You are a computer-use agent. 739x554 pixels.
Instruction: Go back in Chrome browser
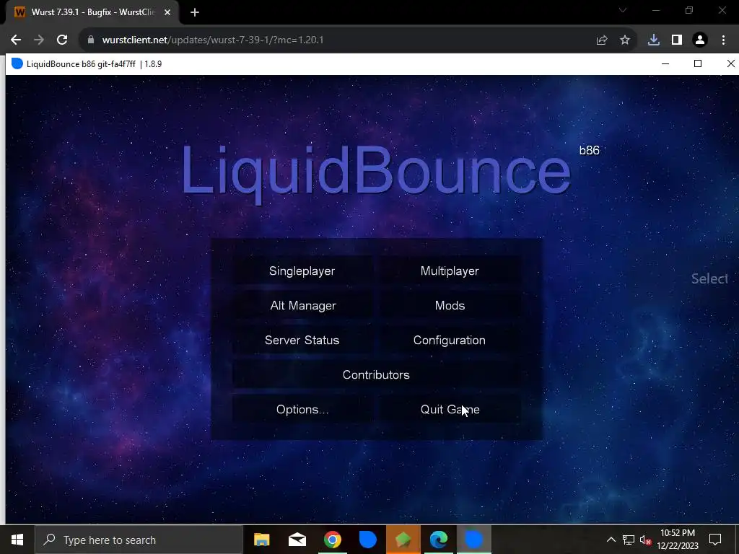16,40
